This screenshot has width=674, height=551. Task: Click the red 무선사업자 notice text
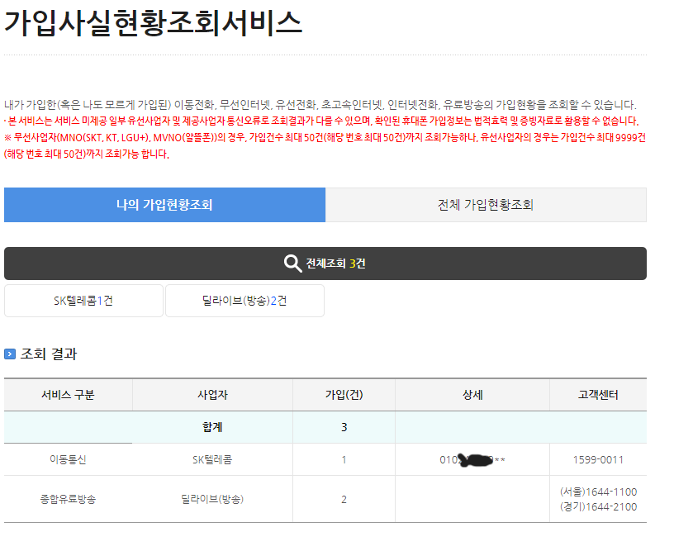click(x=330, y=143)
